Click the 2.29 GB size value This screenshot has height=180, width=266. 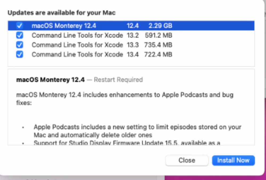point(160,26)
